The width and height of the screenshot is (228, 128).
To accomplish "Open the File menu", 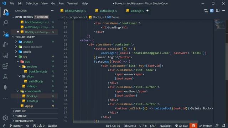I will [12, 3].
